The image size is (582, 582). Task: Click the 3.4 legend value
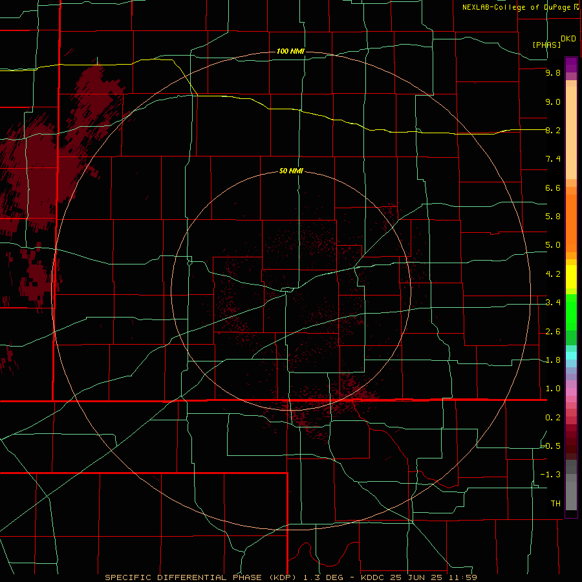pyautogui.click(x=553, y=303)
